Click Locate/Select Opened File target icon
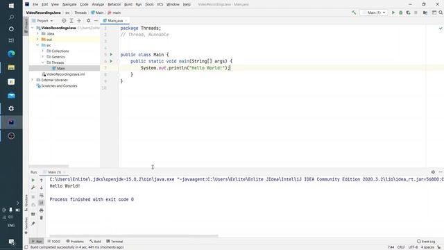The width and height of the screenshot is (444, 250). pos(64,21)
